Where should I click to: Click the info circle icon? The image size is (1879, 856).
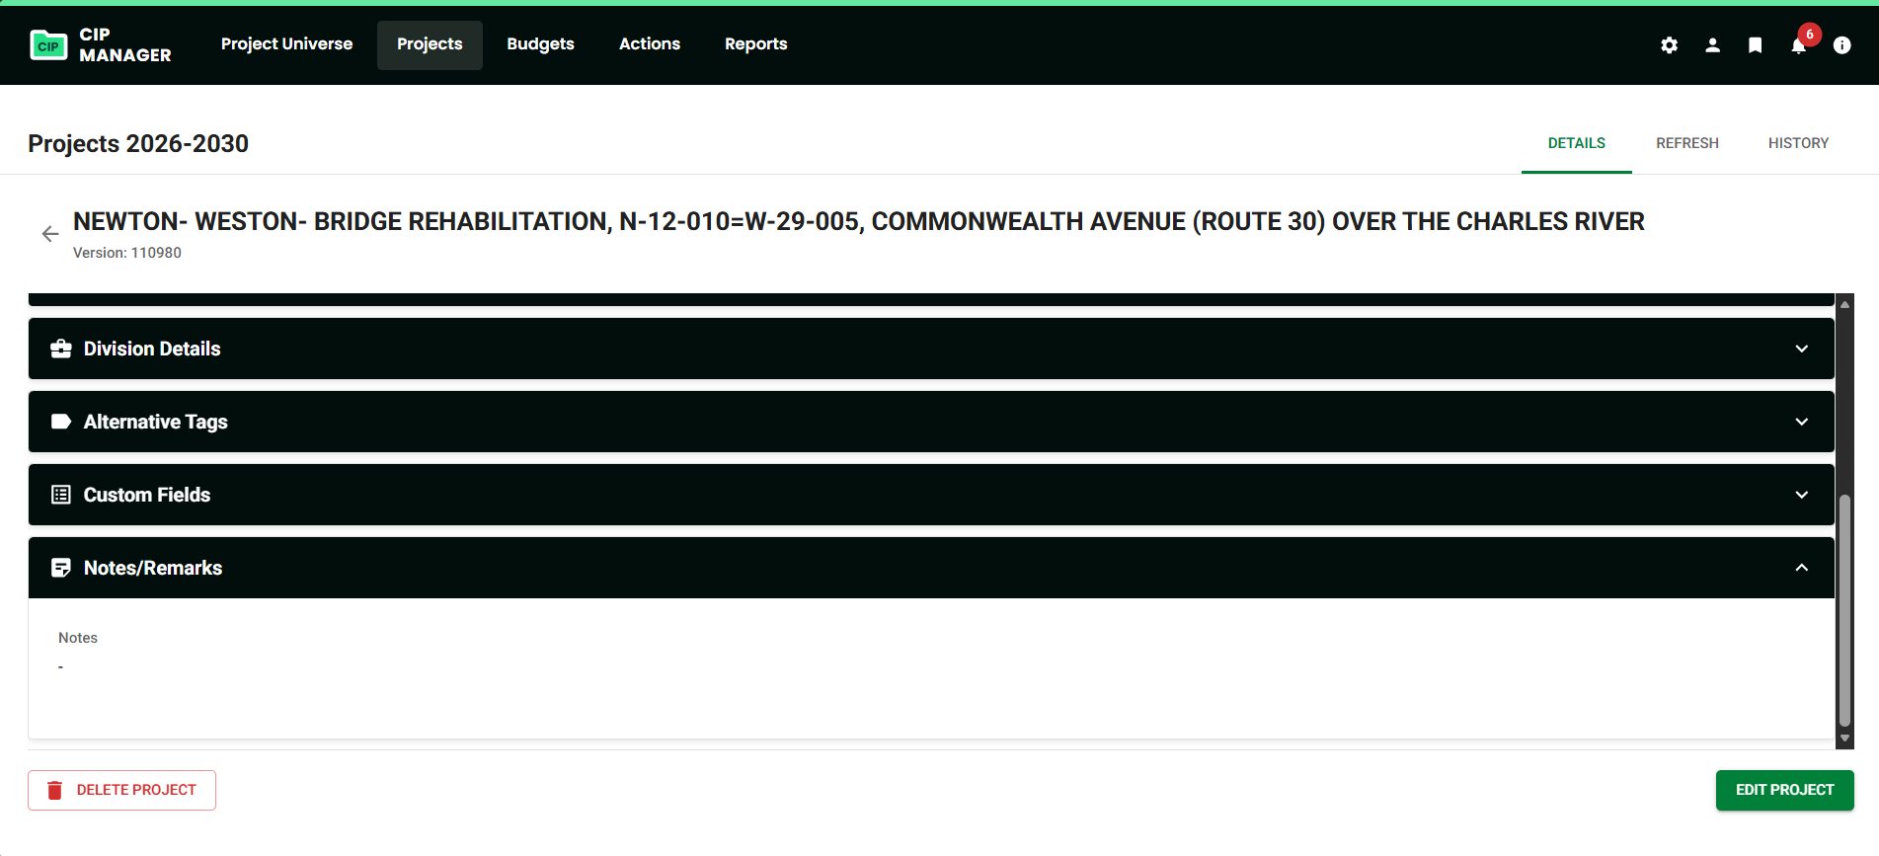tap(1841, 45)
